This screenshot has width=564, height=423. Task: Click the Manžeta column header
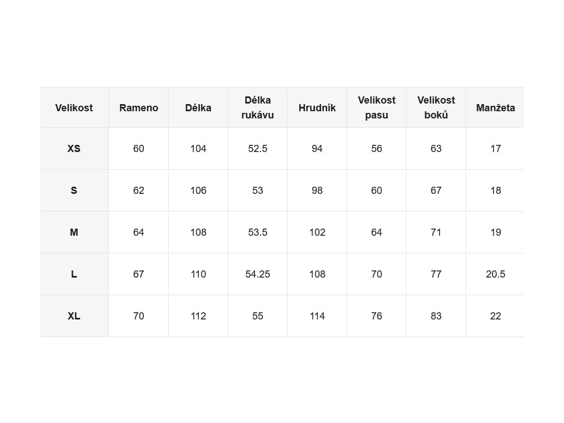click(495, 107)
